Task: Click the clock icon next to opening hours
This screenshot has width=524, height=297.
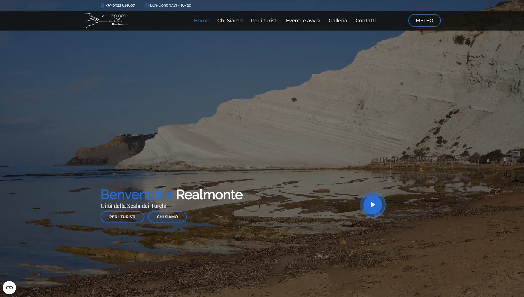Action: [x=147, y=5]
